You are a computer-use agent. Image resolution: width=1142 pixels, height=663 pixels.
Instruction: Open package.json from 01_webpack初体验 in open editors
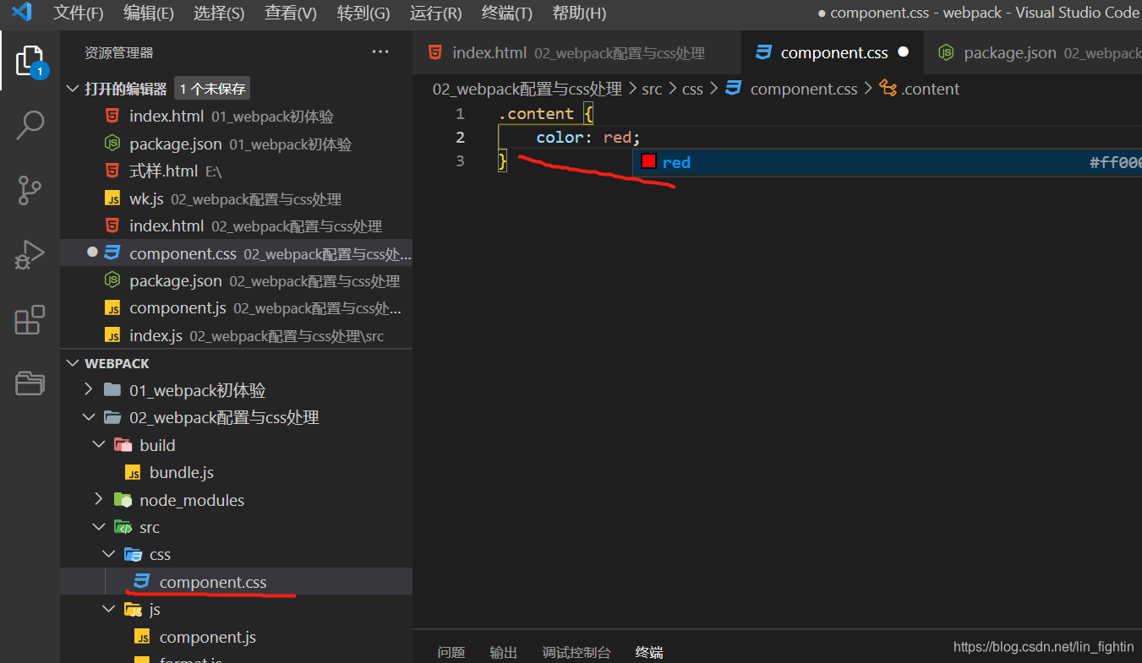coord(237,144)
